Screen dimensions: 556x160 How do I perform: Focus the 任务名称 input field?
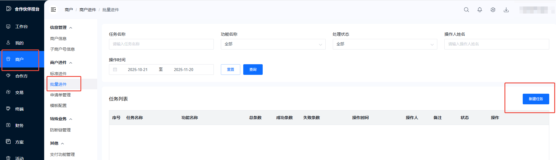pyautogui.click(x=161, y=44)
